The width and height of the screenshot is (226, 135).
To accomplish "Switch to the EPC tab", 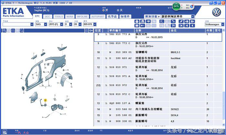I will pyautogui.click(x=37, y=16).
